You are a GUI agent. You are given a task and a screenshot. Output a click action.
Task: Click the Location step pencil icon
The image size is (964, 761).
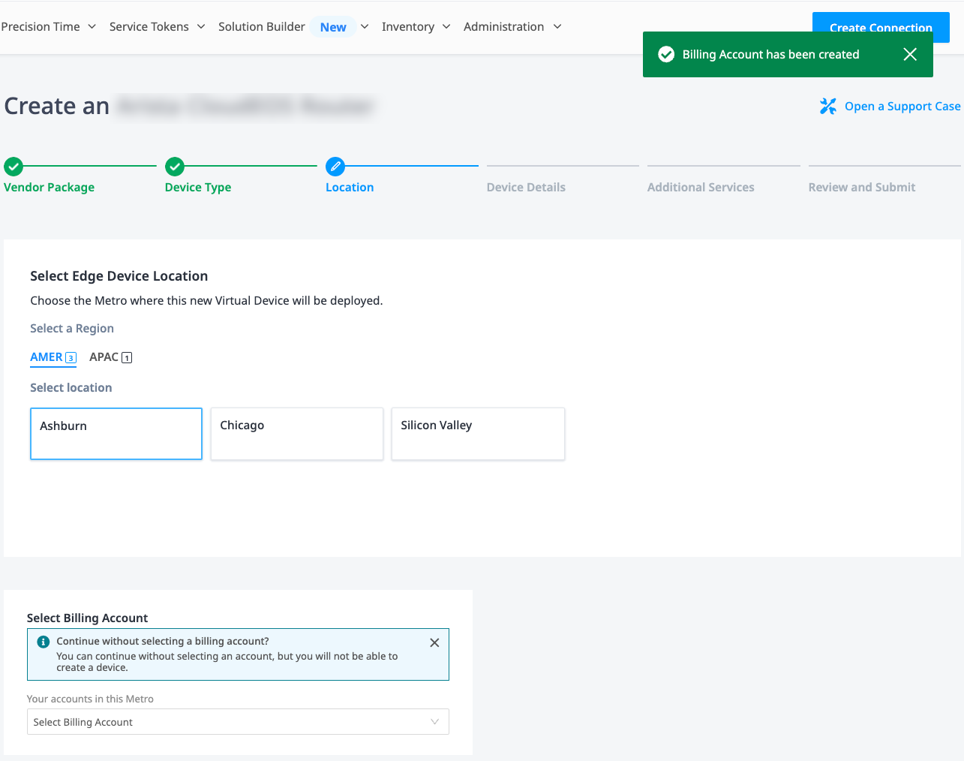pos(335,166)
